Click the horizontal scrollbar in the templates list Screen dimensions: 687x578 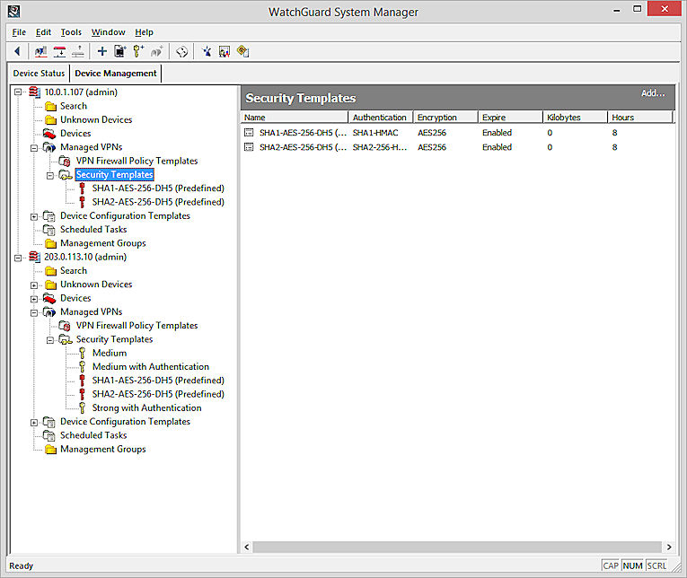(458, 547)
